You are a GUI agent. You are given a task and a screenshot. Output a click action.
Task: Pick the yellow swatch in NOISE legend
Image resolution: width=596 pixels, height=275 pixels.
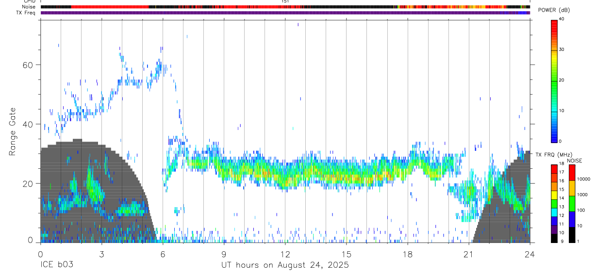[x=572, y=188]
